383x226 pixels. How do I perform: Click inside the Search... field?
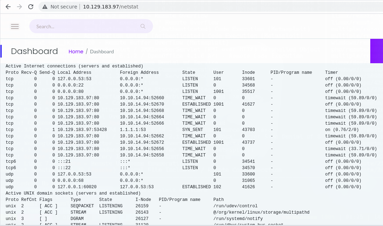85,26
